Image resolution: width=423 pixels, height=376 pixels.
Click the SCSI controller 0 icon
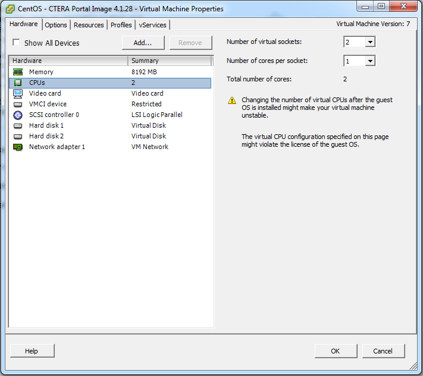(18, 115)
